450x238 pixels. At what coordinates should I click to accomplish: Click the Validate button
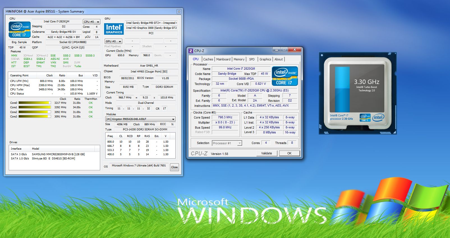tap(267, 153)
